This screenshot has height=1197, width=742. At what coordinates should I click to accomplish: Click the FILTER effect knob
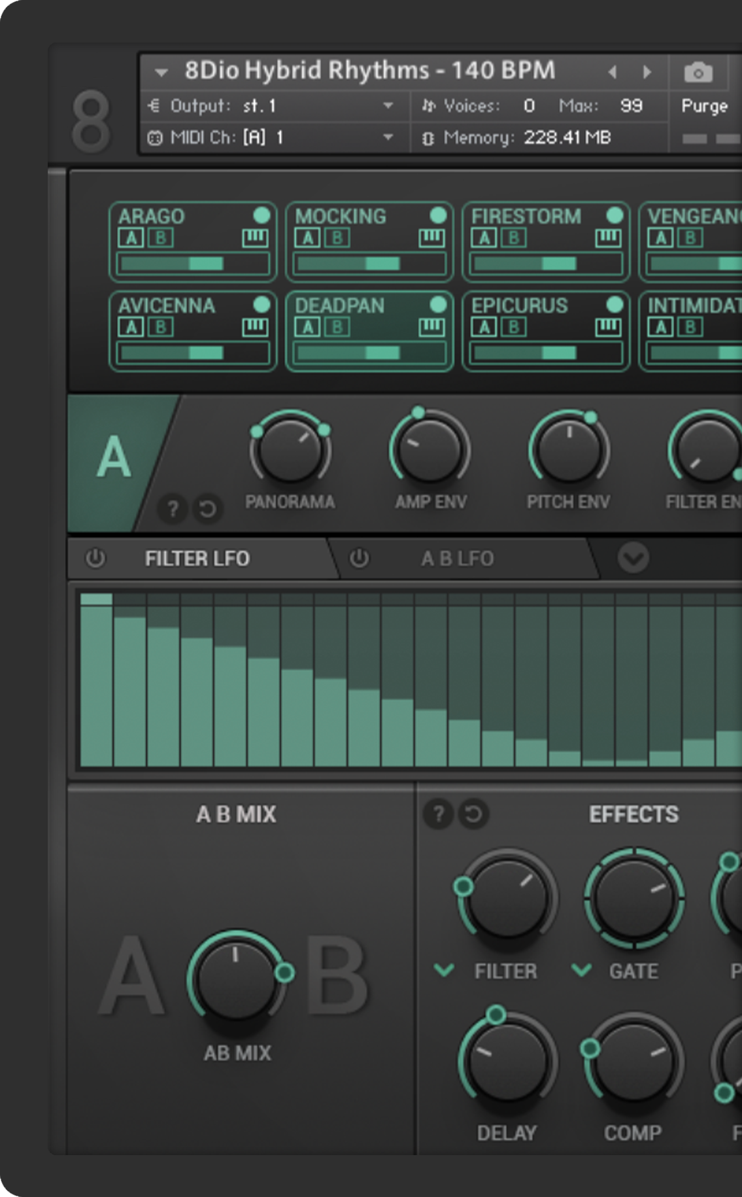click(507, 899)
